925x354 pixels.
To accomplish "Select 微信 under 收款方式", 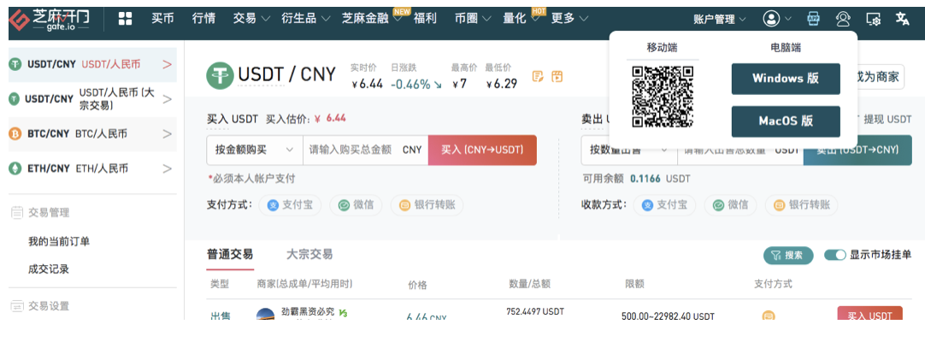I will 730,205.
